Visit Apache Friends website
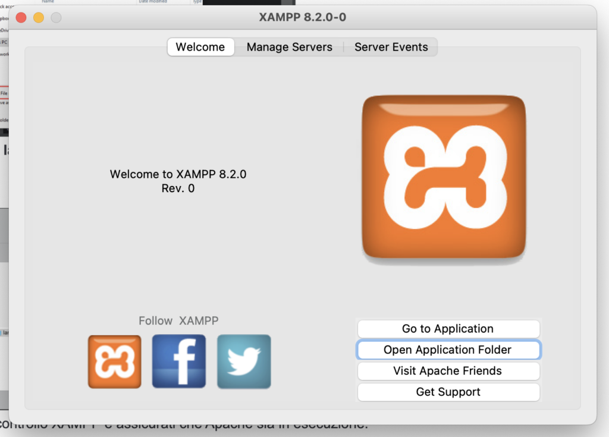Viewport: 609px width, 437px height. pyautogui.click(x=448, y=371)
